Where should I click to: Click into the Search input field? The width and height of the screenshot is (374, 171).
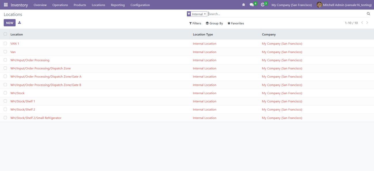285,14
